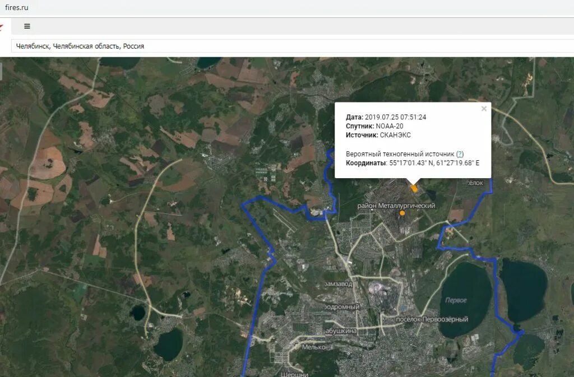Click the Первое lake label

[456, 300]
